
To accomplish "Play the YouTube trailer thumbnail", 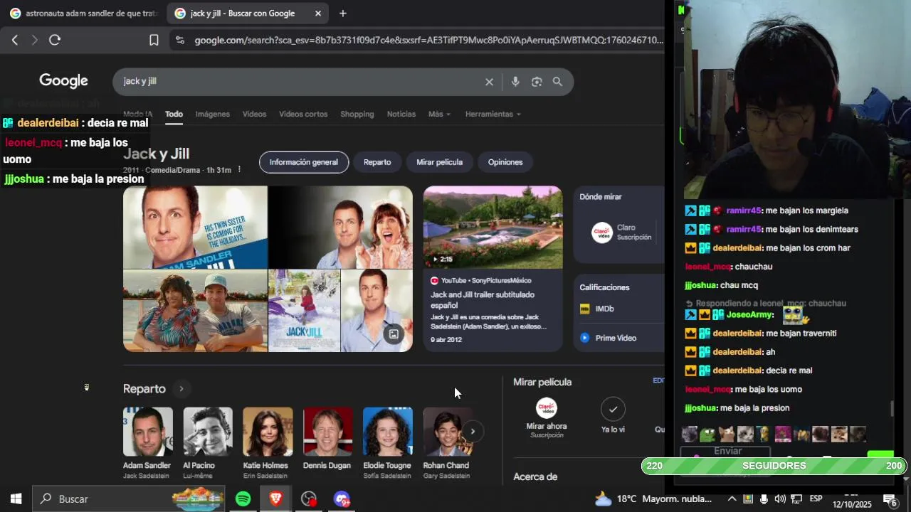I will click(x=493, y=228).
